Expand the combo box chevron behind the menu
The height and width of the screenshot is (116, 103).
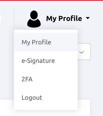point(82,52)
